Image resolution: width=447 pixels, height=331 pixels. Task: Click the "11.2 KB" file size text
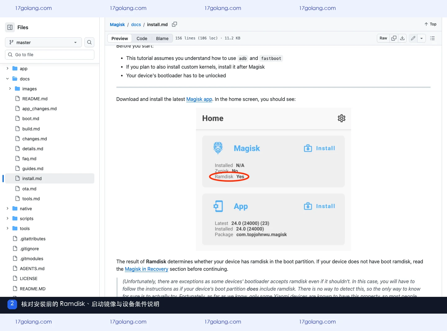(x=233, y=38)
